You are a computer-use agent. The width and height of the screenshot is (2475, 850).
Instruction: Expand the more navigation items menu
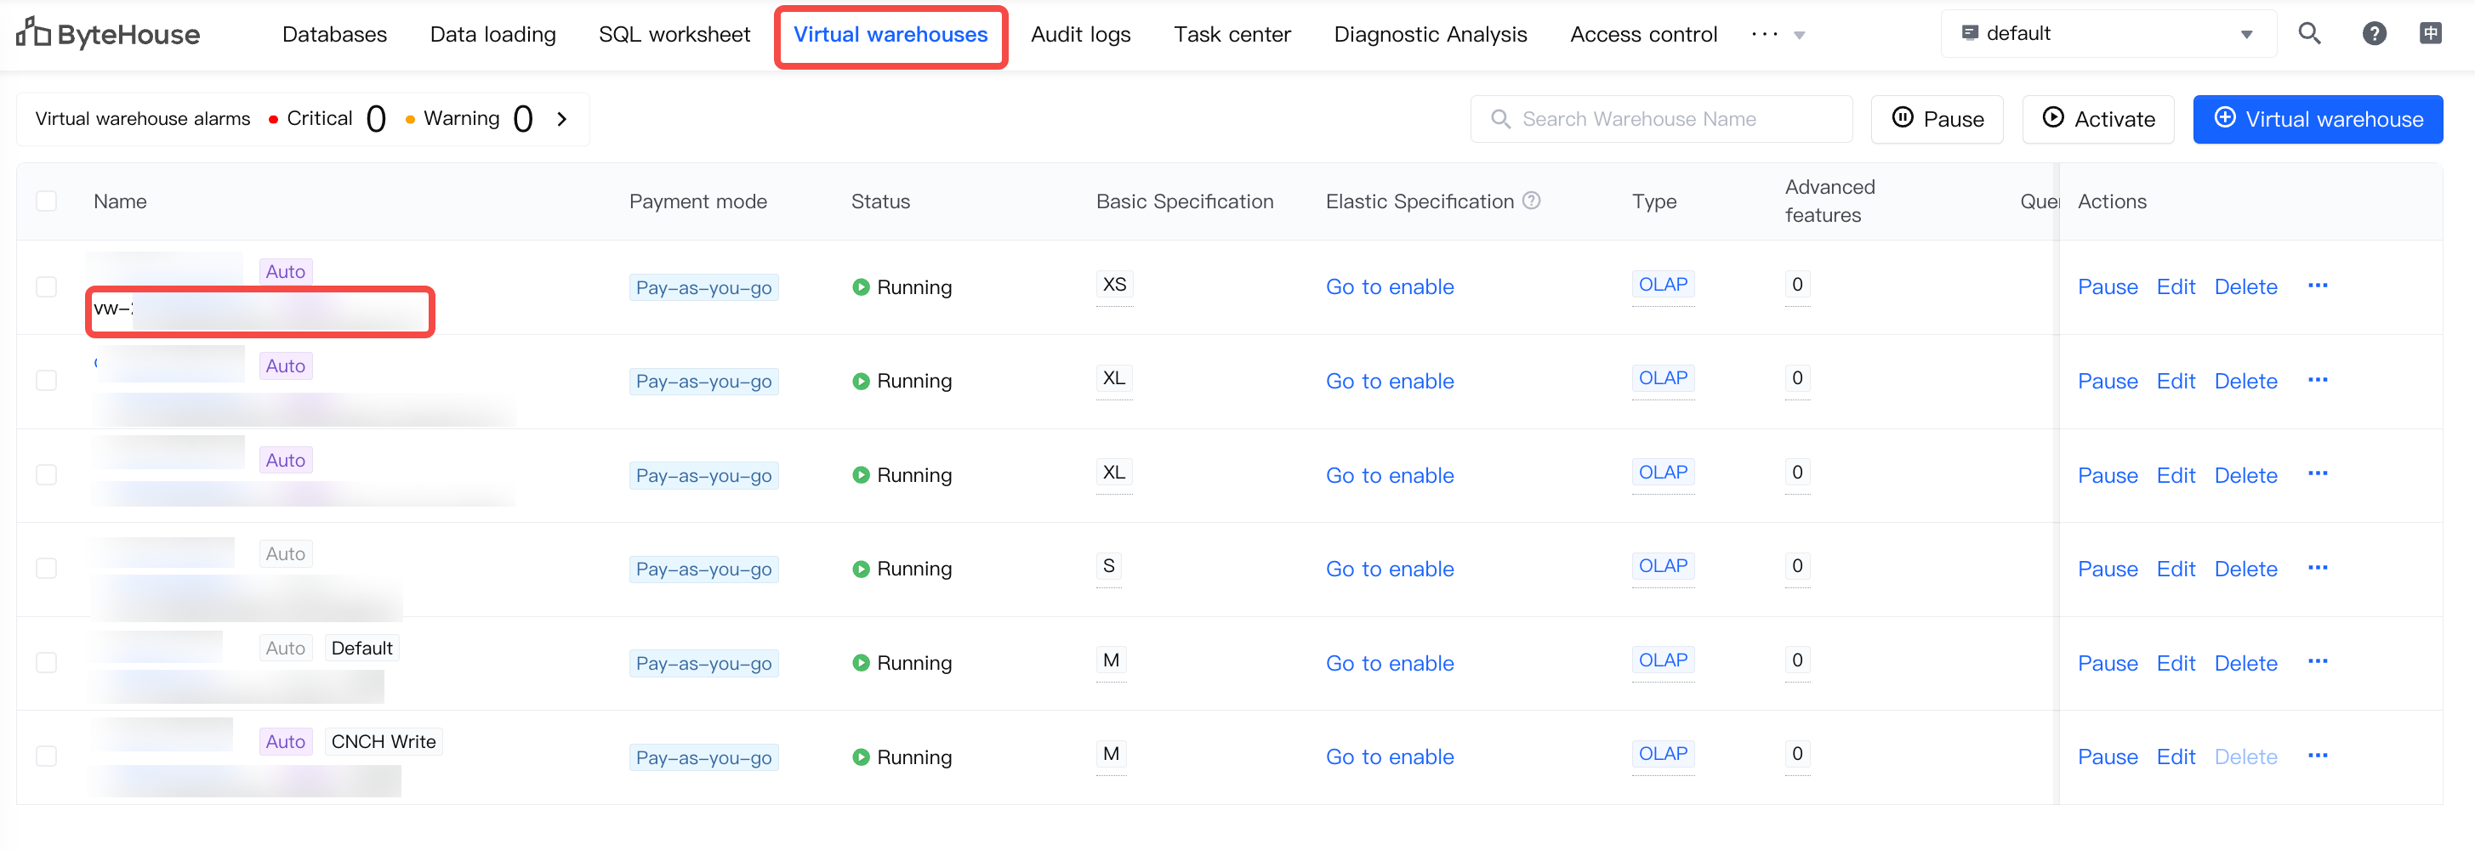click(1778, 35)
